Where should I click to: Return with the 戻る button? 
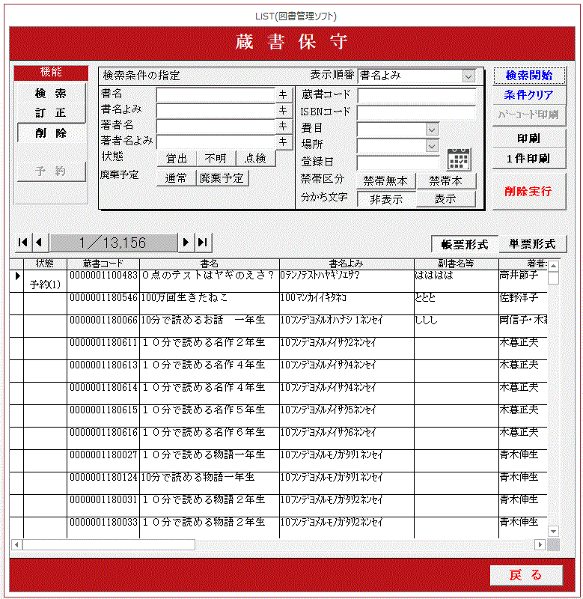click(526, 575)
